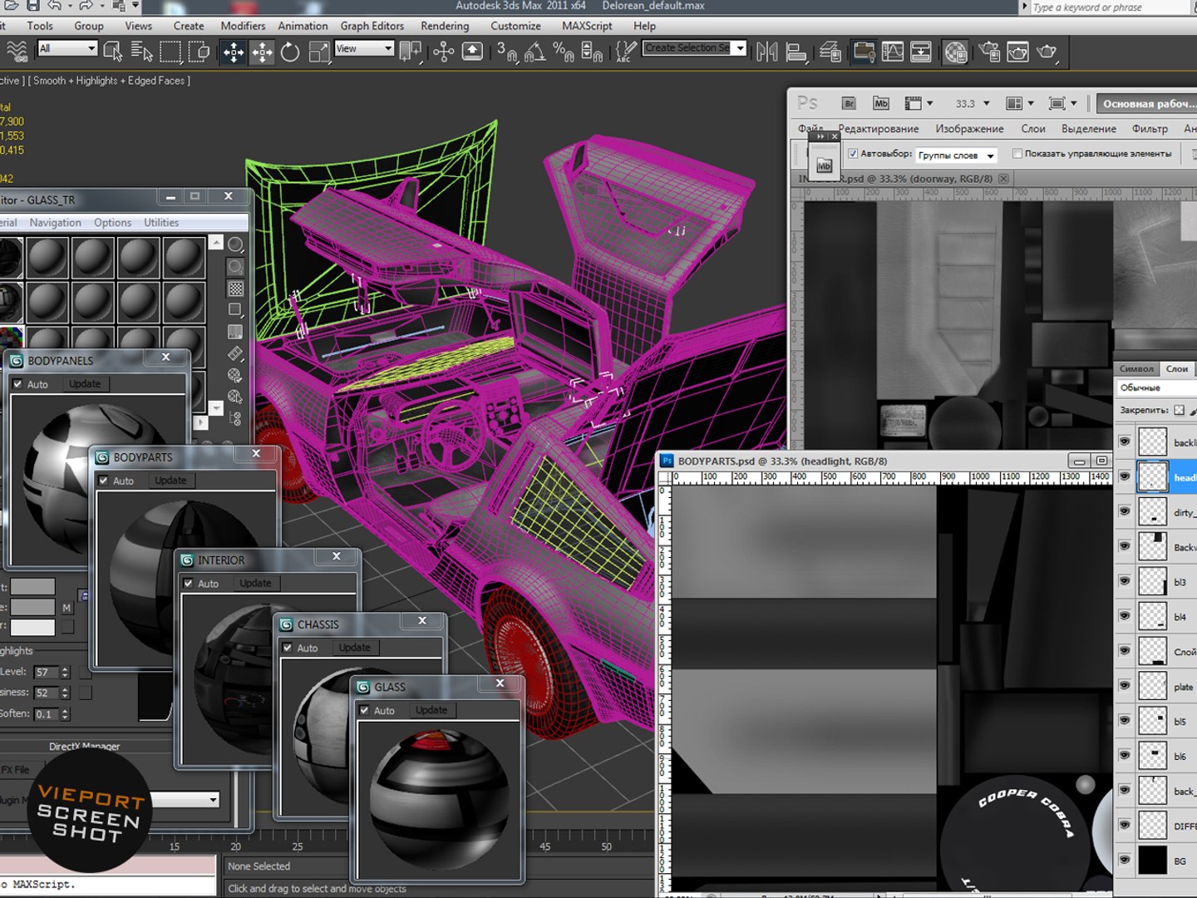Viewport: 1197px width, 898px height.
Task: Uncheck Auto in BODYPANELS preview window
Action: pyautogui.click(x=17, y=384)
